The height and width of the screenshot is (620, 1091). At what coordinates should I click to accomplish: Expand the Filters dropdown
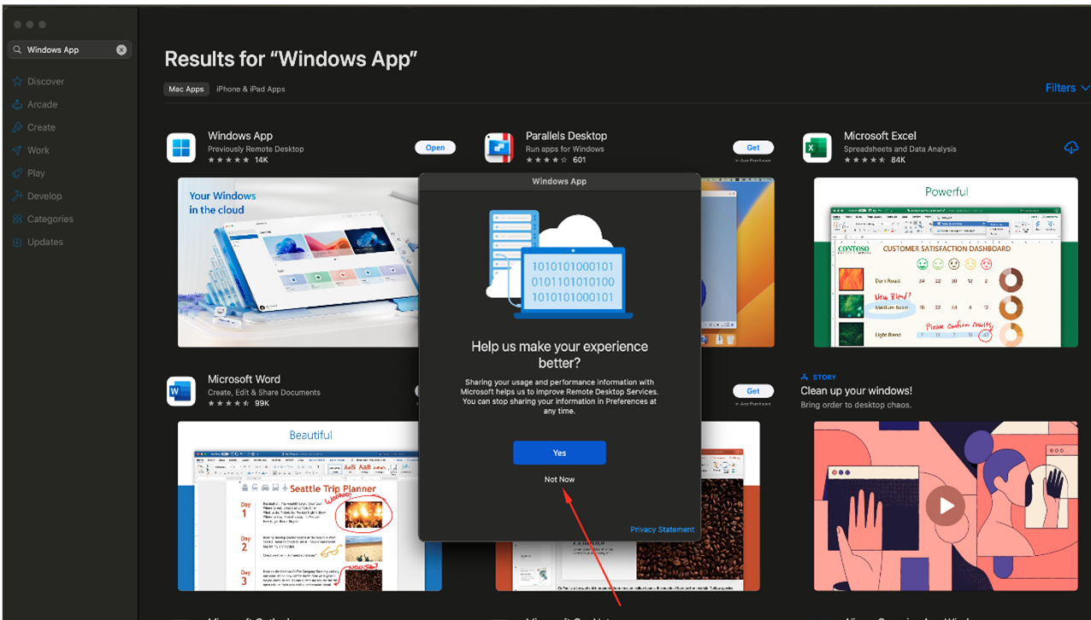tap(1066, 88)
